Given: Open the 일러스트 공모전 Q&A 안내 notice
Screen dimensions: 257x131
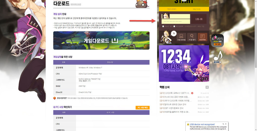Looking at the screenshot, I should click(173, 104).
